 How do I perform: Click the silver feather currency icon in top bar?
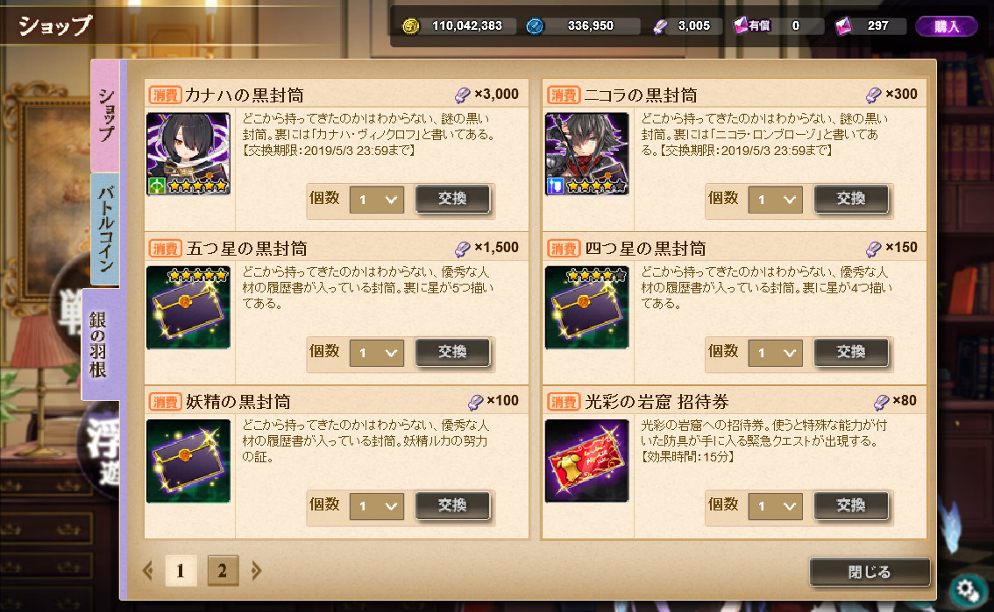tap(660, 26)
